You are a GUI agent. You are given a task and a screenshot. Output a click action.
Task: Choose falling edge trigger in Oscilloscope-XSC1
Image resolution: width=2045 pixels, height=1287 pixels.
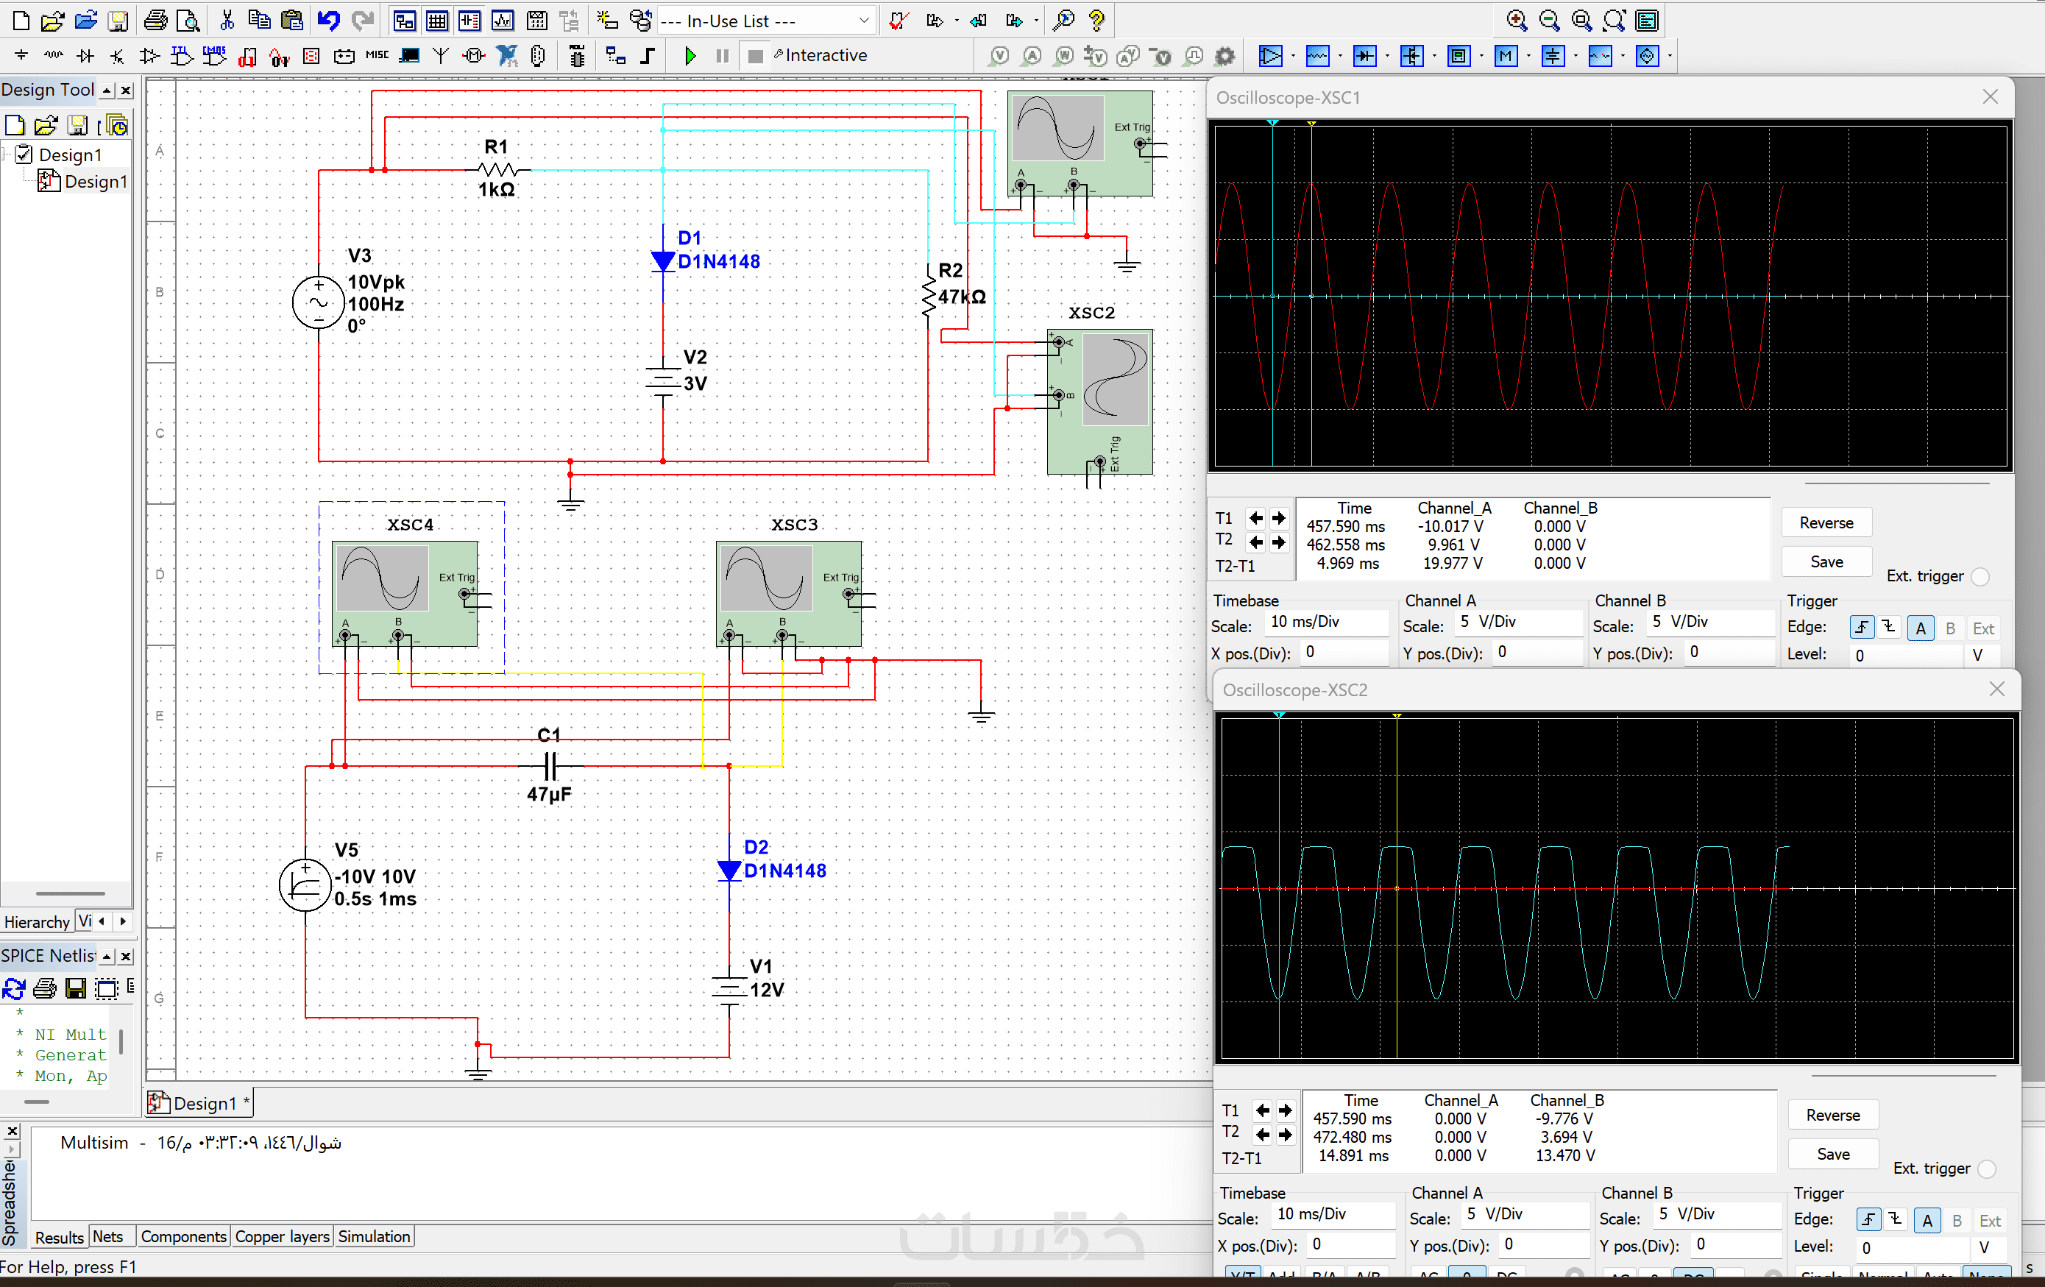tap(1889, 628)
